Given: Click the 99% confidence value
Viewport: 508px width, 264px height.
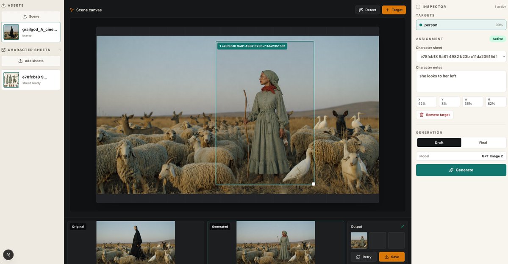Looking at the screenshot, I should (x=499, y=25).
